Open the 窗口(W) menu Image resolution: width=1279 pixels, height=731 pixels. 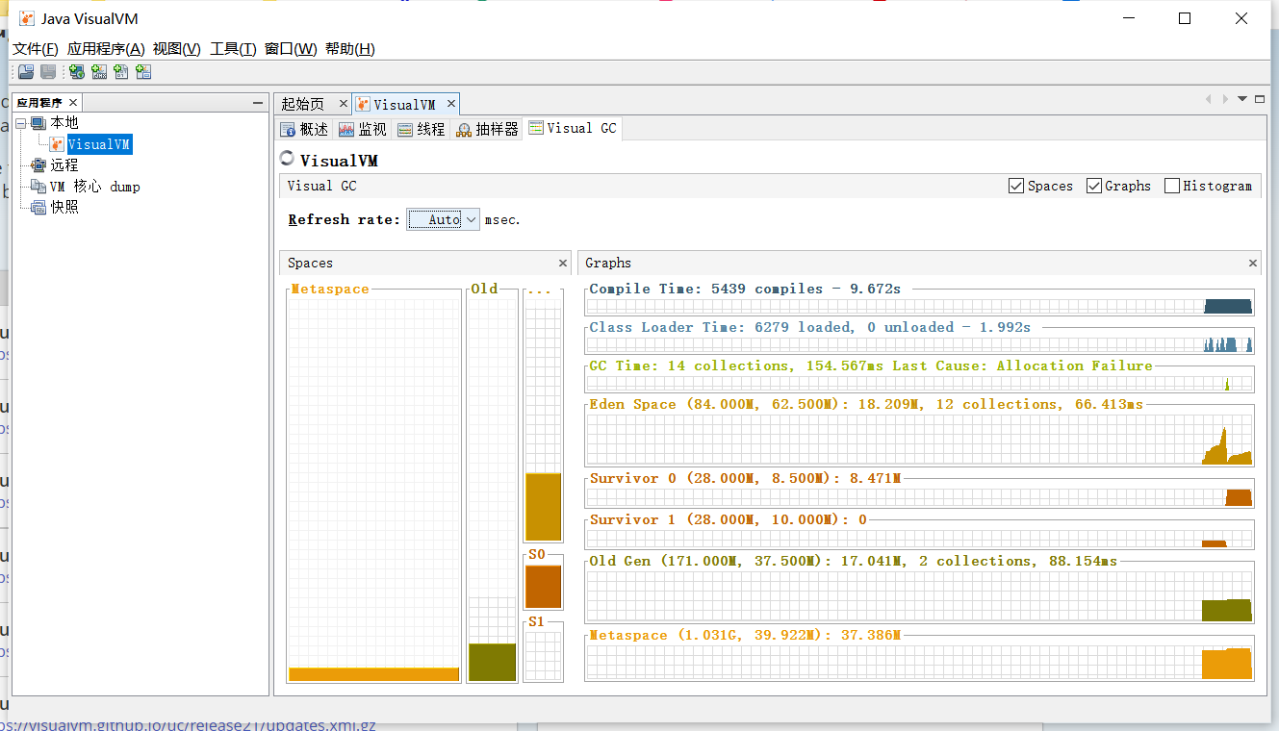tap(291, 49)
